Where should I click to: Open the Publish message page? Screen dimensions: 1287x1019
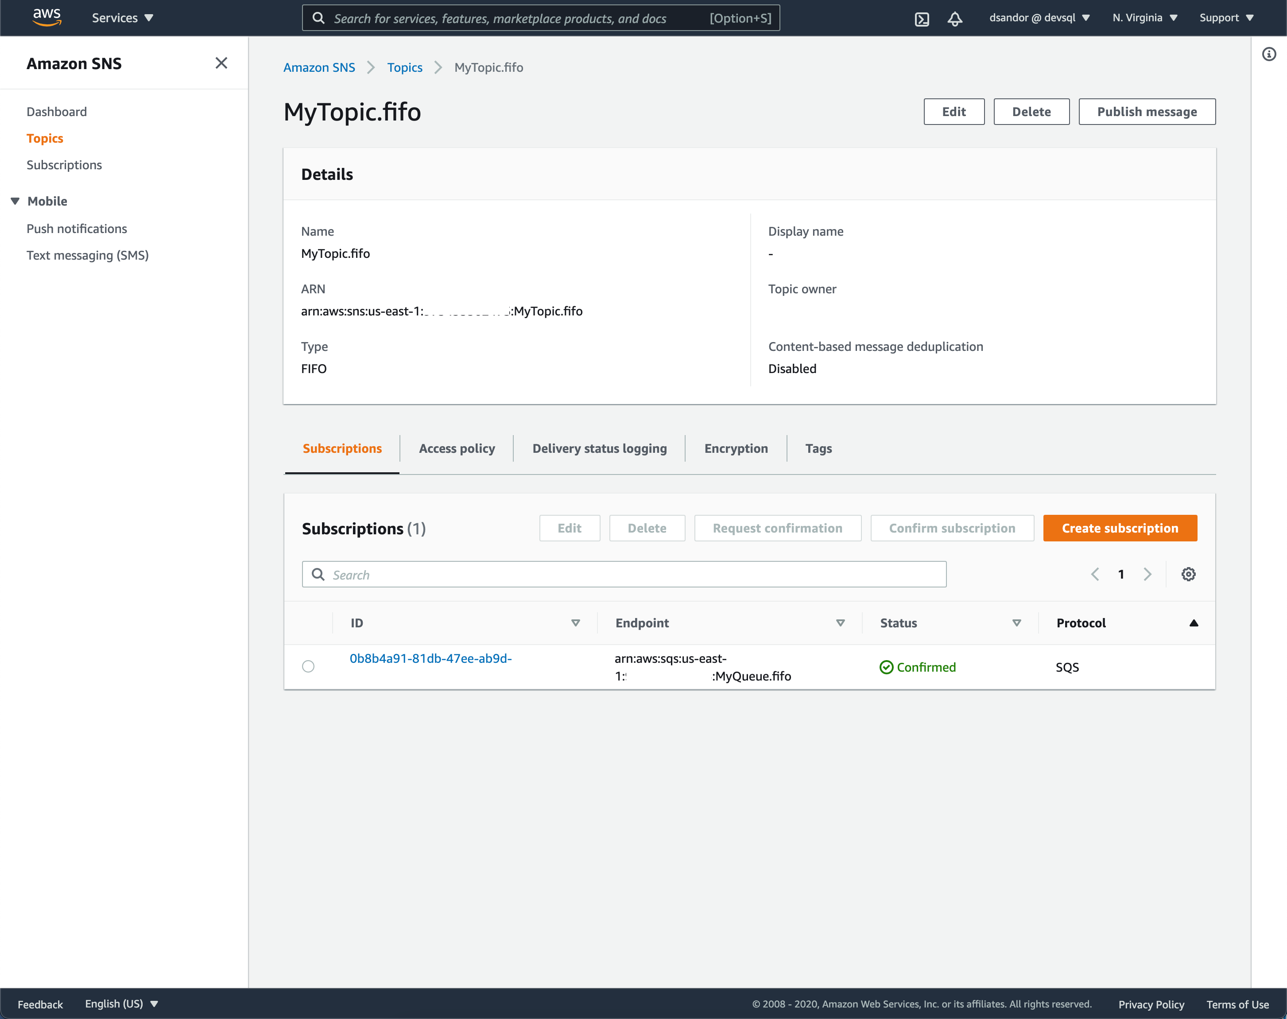coord(1146,112)
